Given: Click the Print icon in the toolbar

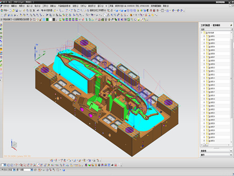Looking at the screenshot, I should (x=20, y=10).
